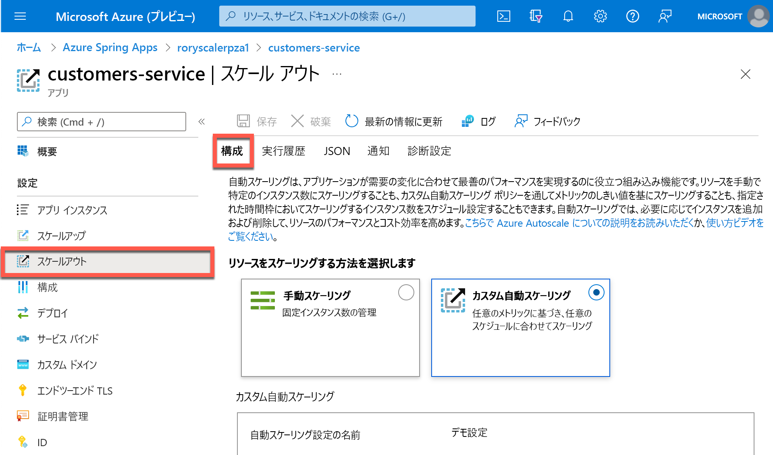Click the フィードバック toolbar button
Viewport: 773px width, 455px height.
[547, 121]
